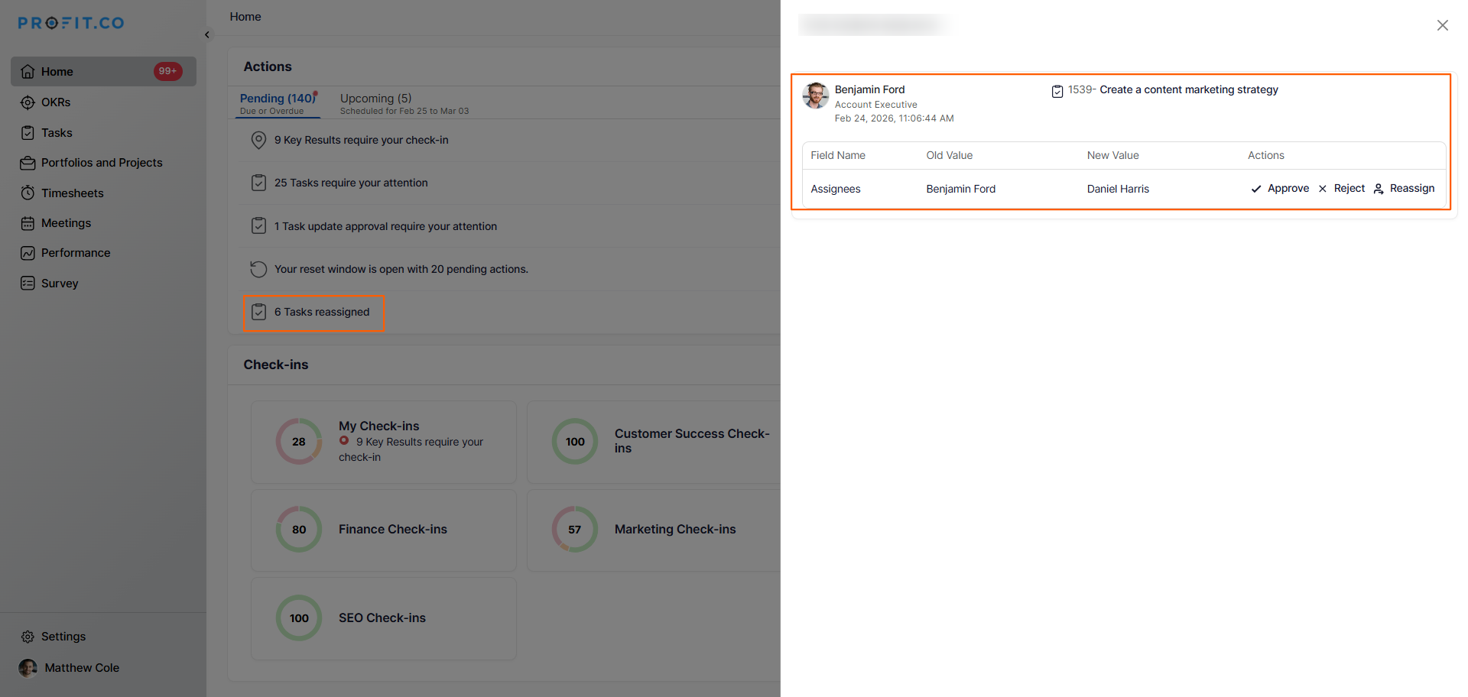The height and width of the screenshot is (697, 1468).
Task: Click the icon beside '25 Tasks require your attention'
Action: [x=259, y=183]
